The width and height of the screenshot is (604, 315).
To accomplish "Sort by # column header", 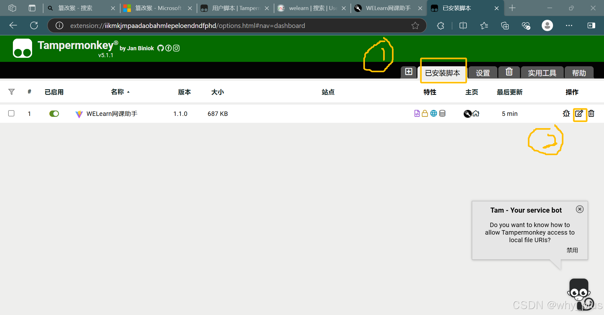I will pos(29,92).
